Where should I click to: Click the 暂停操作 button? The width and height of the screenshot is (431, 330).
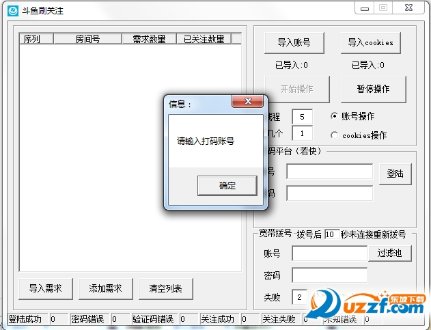373,89
